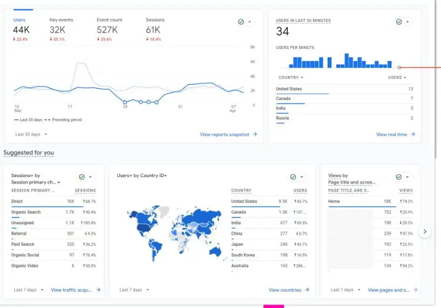Click green check icon in Views by Page card

(399, 177)
